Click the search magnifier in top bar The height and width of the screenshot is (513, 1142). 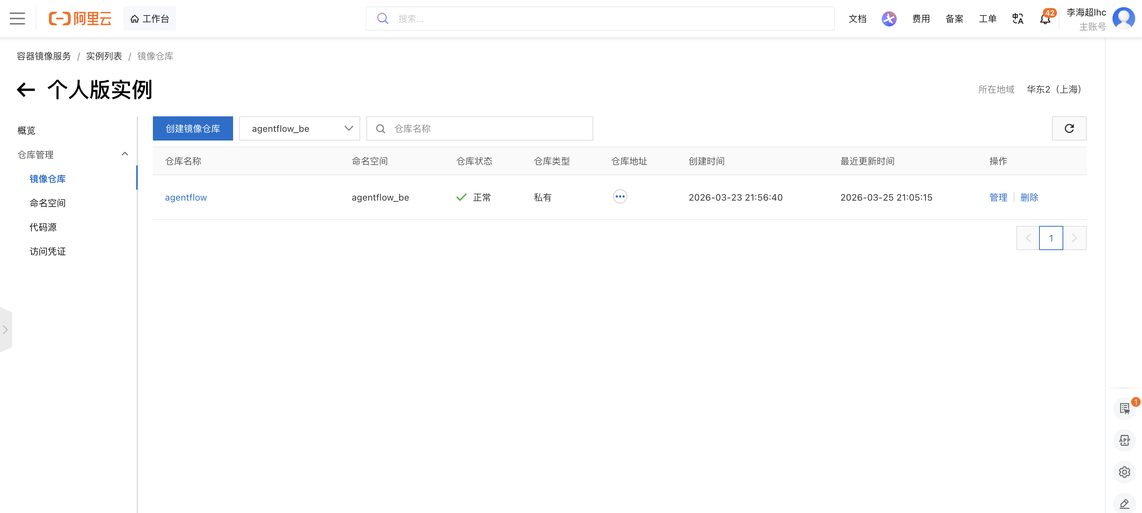coord(382,18)
